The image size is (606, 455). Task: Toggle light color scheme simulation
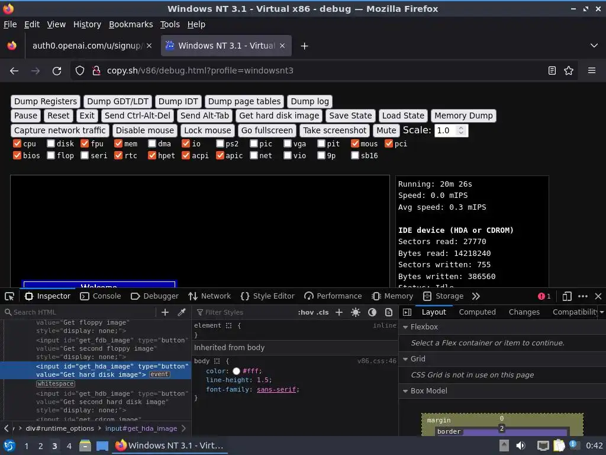356,312
